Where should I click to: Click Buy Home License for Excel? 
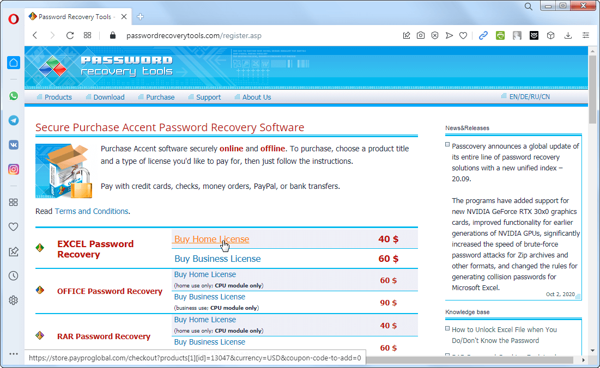pyautogui.click(x=211, y=239)
